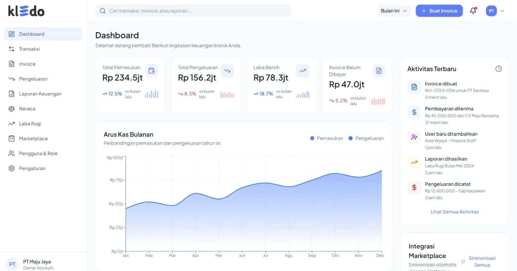Click INV-2024-006 untuk PT Sentosa text
Screen dimensions: 517x271
tap(457, 91)
